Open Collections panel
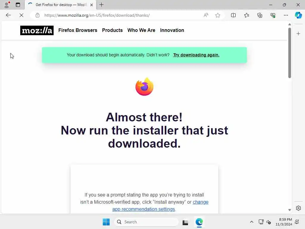The image size is (305, 229). click(260, 15)
